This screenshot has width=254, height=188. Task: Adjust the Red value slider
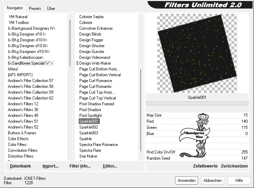pos(197,121)
